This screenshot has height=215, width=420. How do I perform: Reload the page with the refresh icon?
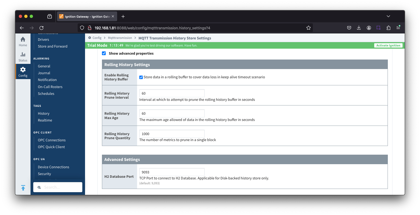click(41, 28)
